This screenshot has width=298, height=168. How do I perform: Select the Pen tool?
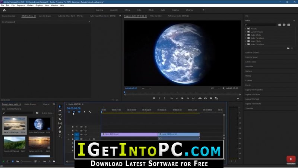click(60, 127)
